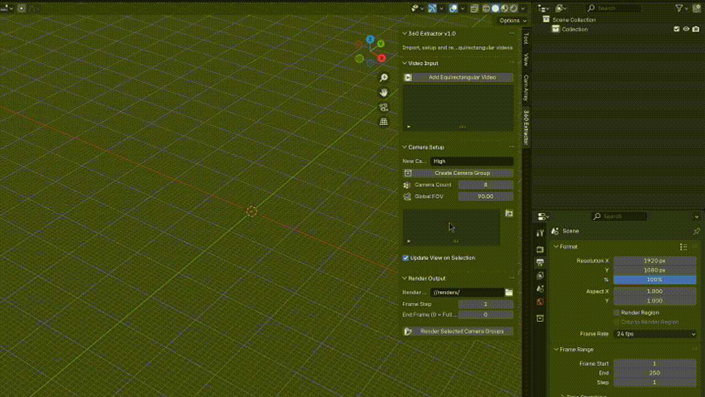Viewport: 705px width, 397px height.
Task: Click the new camera group name field
Action: pyautogui.click(x=472, y=161)
